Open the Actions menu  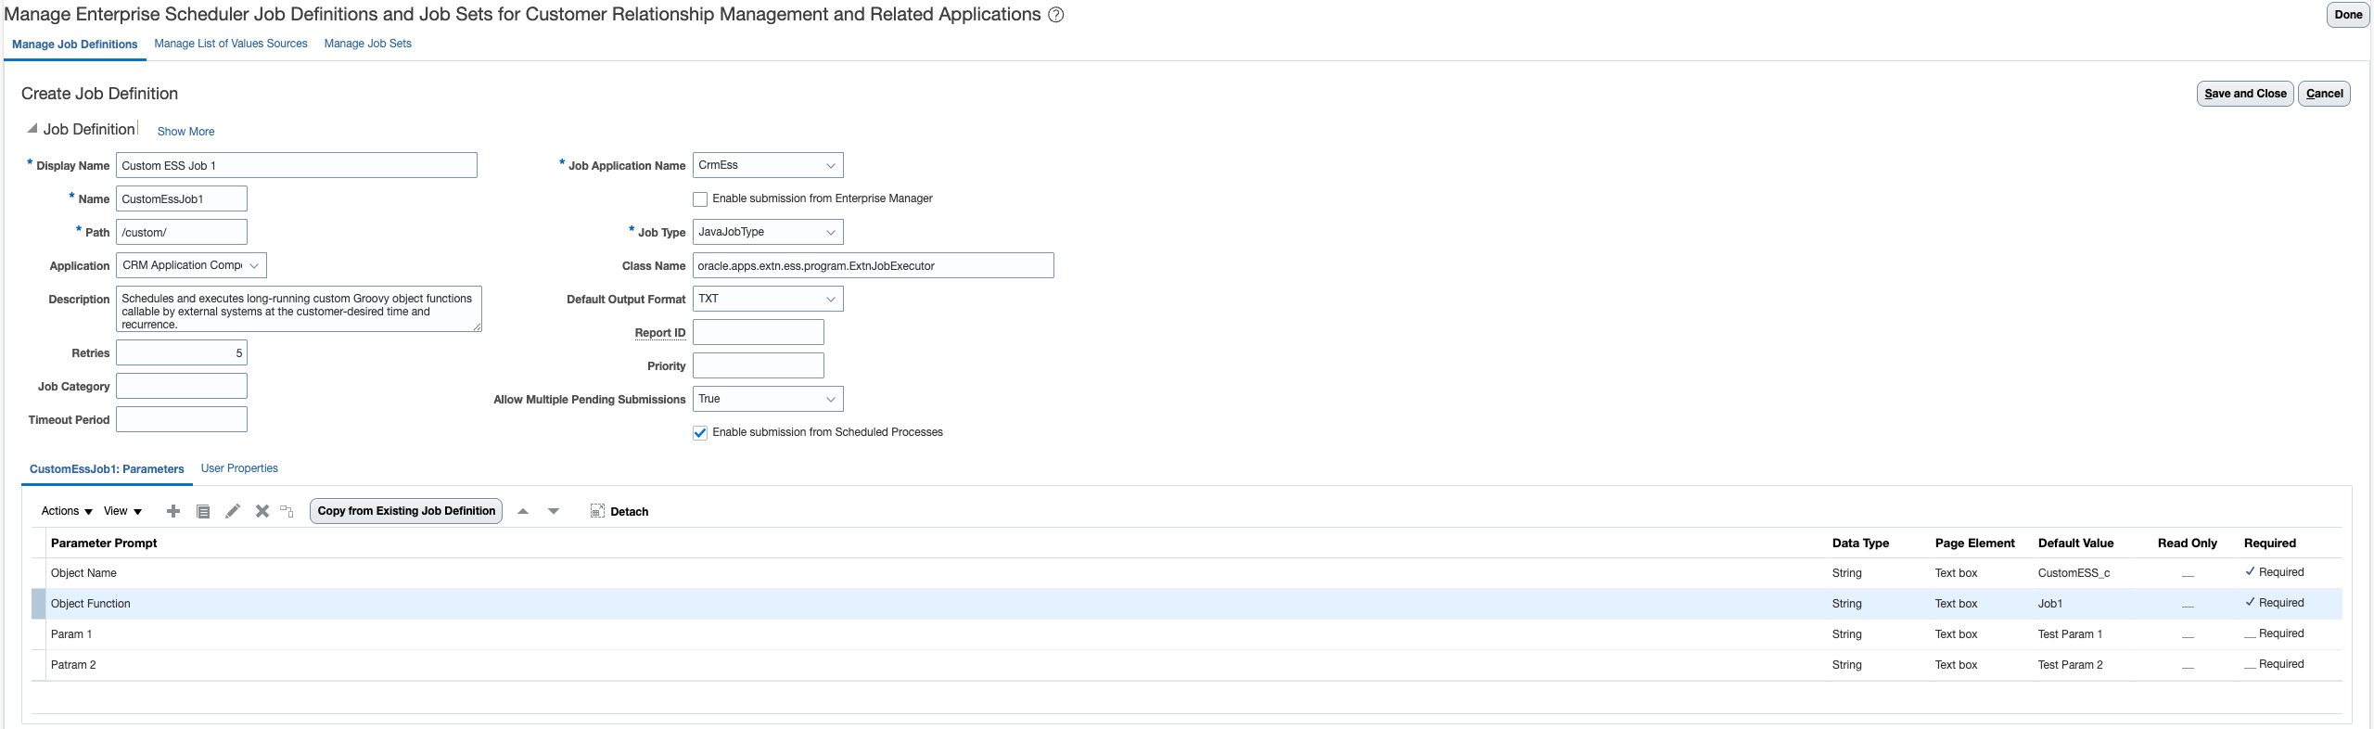click(67, 511)
